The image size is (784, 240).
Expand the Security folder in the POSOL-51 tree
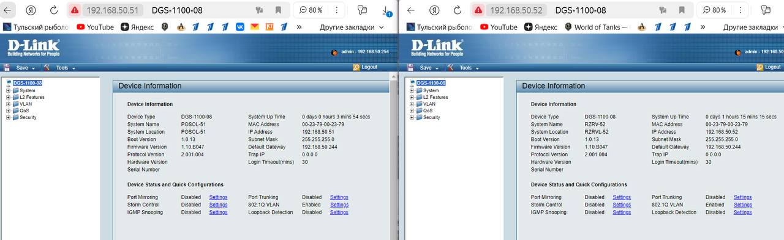[x=9, y=117]
